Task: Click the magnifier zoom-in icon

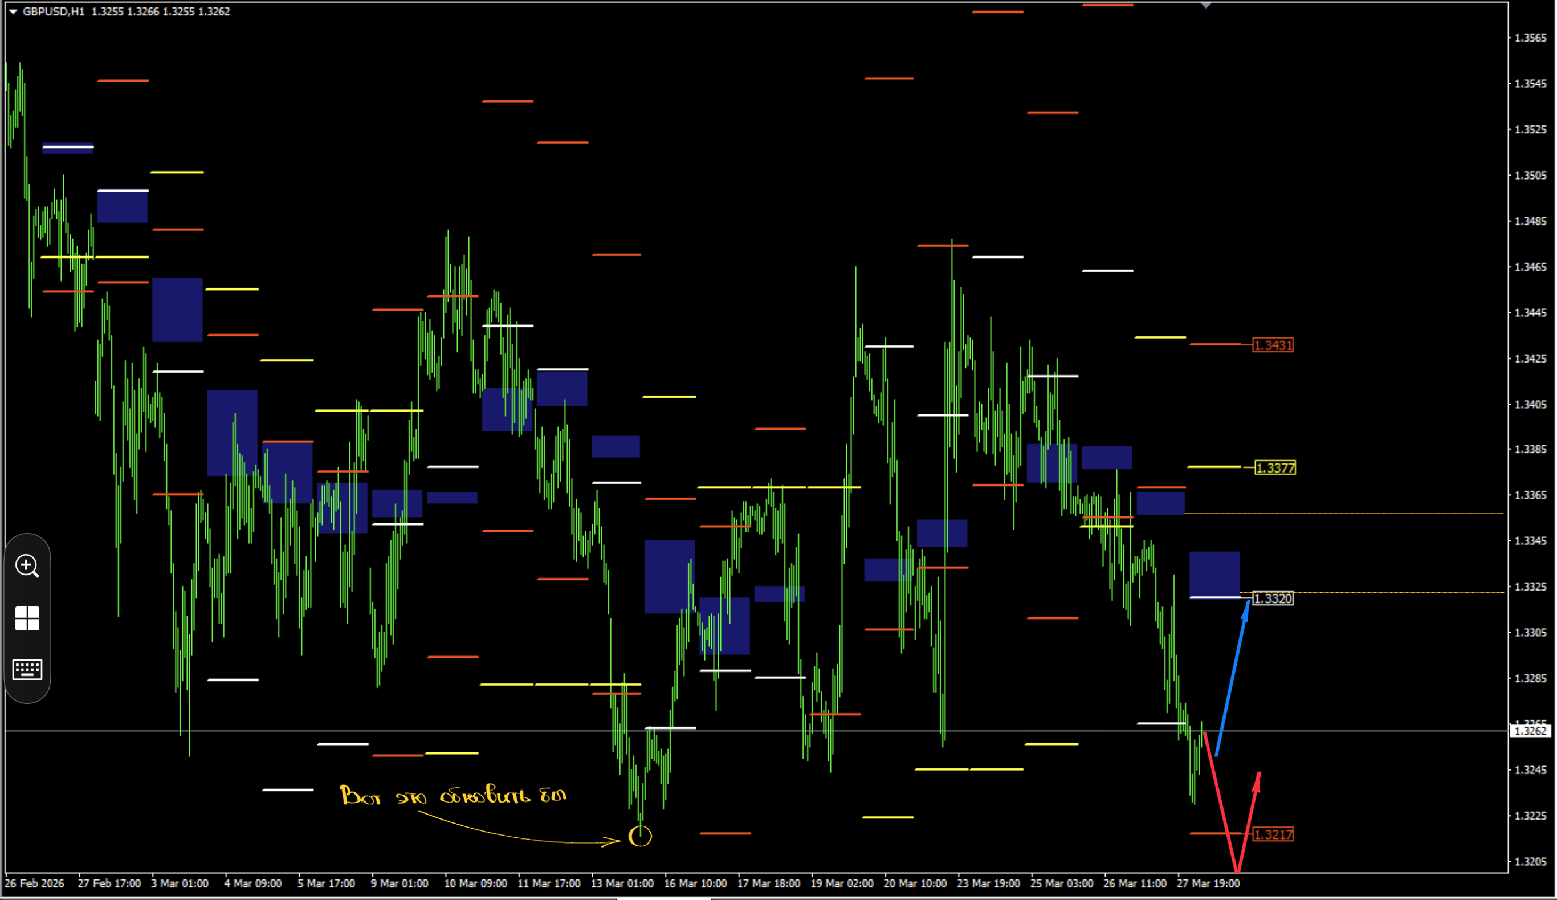Action: click(27, 565)
